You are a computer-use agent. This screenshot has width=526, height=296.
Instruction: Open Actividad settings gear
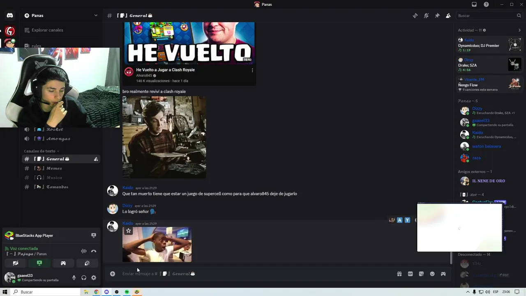(484, 30)
